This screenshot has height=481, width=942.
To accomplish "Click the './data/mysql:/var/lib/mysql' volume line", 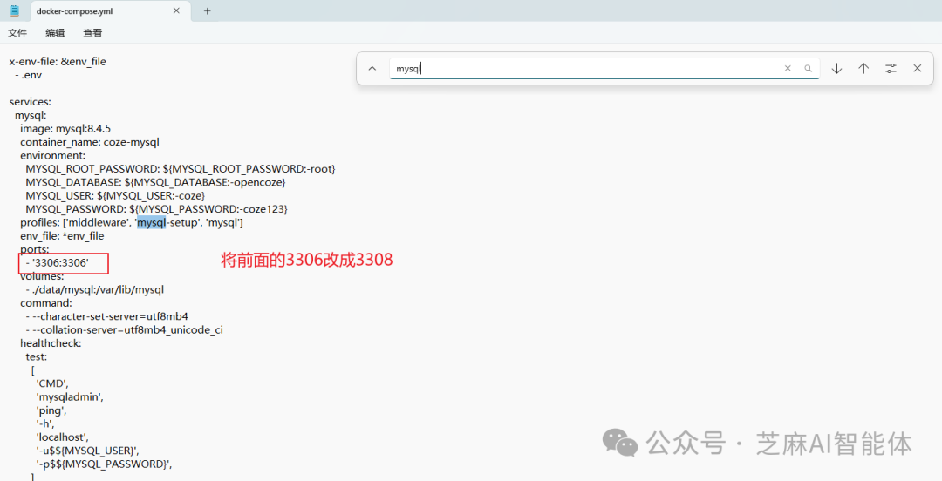I will [x=95, y=289].
